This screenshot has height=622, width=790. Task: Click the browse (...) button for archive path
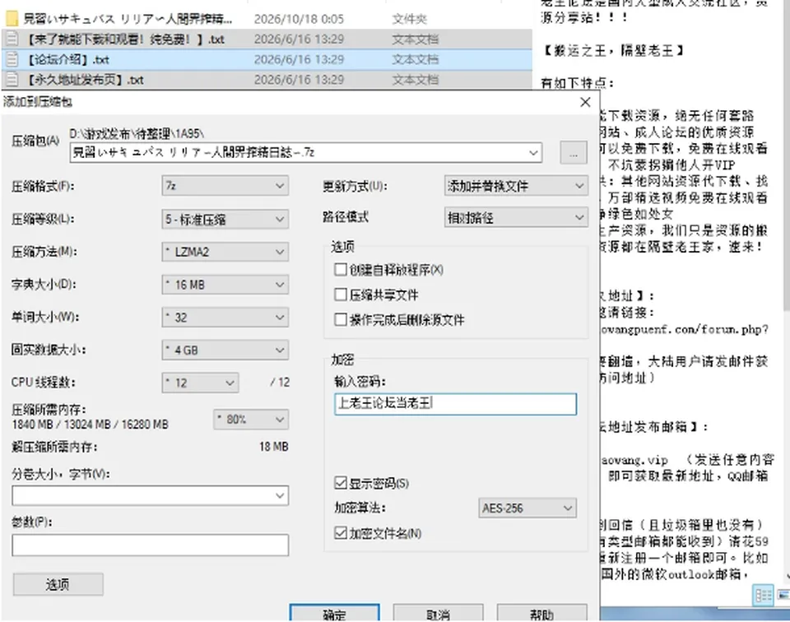coord(574,152)
